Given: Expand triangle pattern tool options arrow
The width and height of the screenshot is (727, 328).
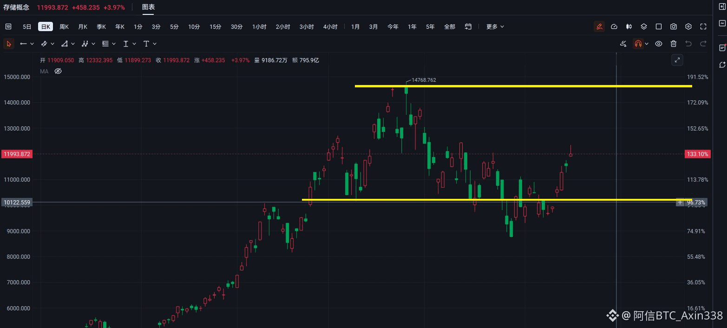Looking at the screenshot, I should click(x=73, y=44).
